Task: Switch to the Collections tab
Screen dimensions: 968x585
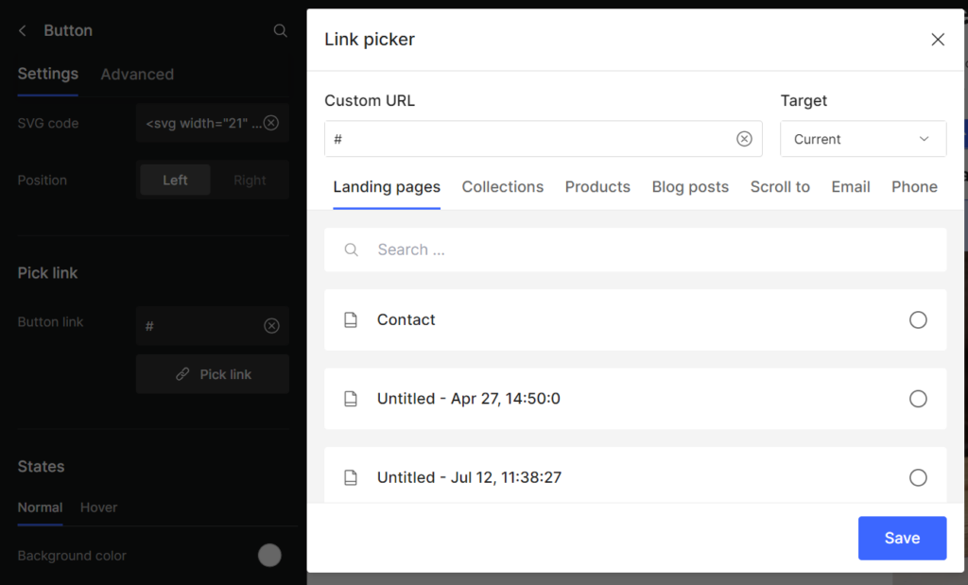Action: click(502, 187)
